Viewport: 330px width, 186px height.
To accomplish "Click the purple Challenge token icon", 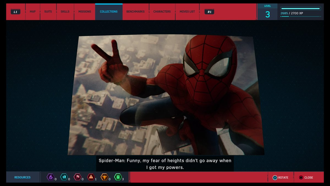I will 50,177.
